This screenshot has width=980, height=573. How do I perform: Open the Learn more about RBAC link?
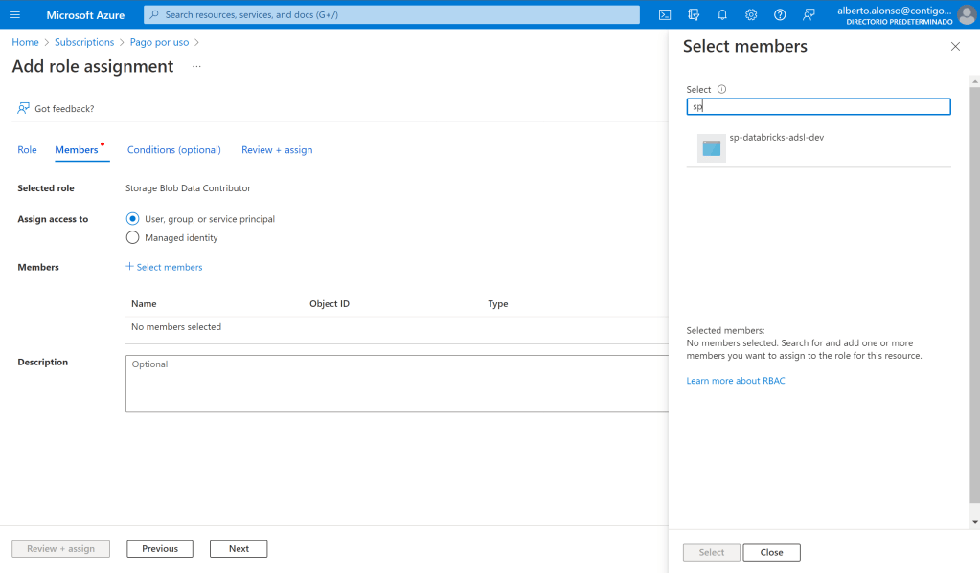(x=735, y=381)
